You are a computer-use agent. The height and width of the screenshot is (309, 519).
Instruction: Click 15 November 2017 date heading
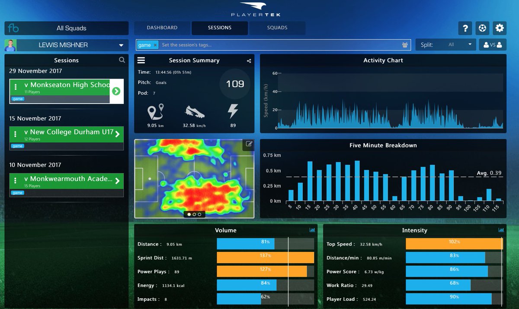click(35, 118)
